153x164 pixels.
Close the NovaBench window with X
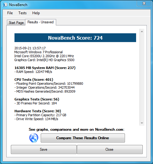(x=144, y=3)
